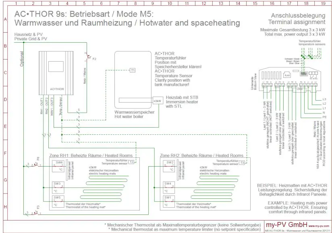Select the T2 temperature sensor in Zone RH1

point(131,163)
